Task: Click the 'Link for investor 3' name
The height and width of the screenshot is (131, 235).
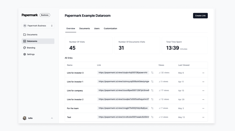Action: click(x=75, y=73)
